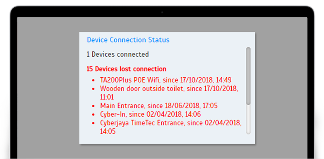Click the bullet beside Main Entrance
Screen dimensions: 324x159
(93, 106)
